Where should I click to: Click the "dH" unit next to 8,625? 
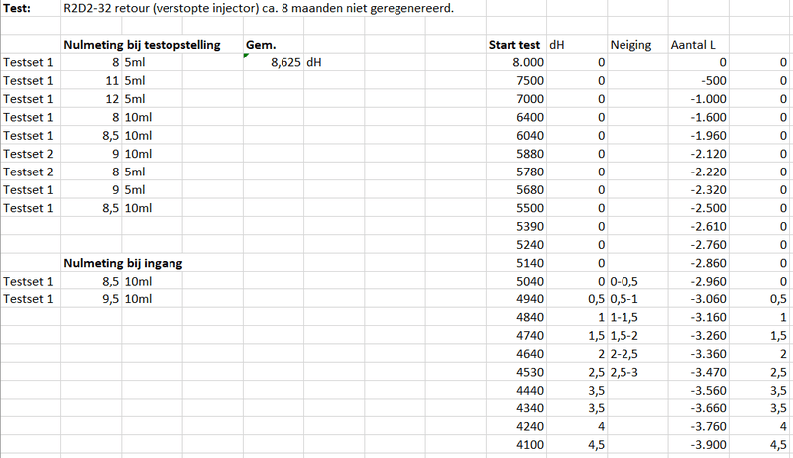(314, 62)
